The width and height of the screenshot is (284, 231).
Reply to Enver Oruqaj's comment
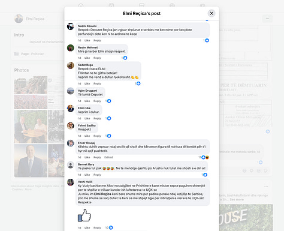(x=97, y=157)
